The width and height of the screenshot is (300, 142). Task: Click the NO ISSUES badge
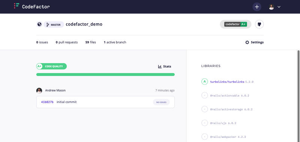(x=161, y=102)
